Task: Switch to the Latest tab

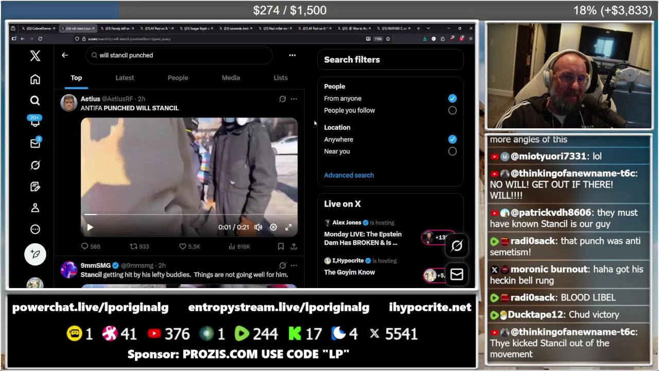Action: (125, 78)
